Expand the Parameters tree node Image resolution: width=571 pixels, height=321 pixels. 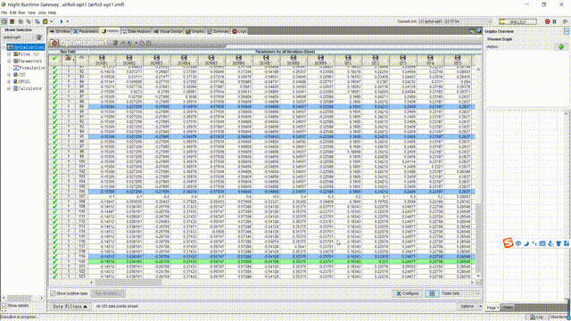coord(9,62)
